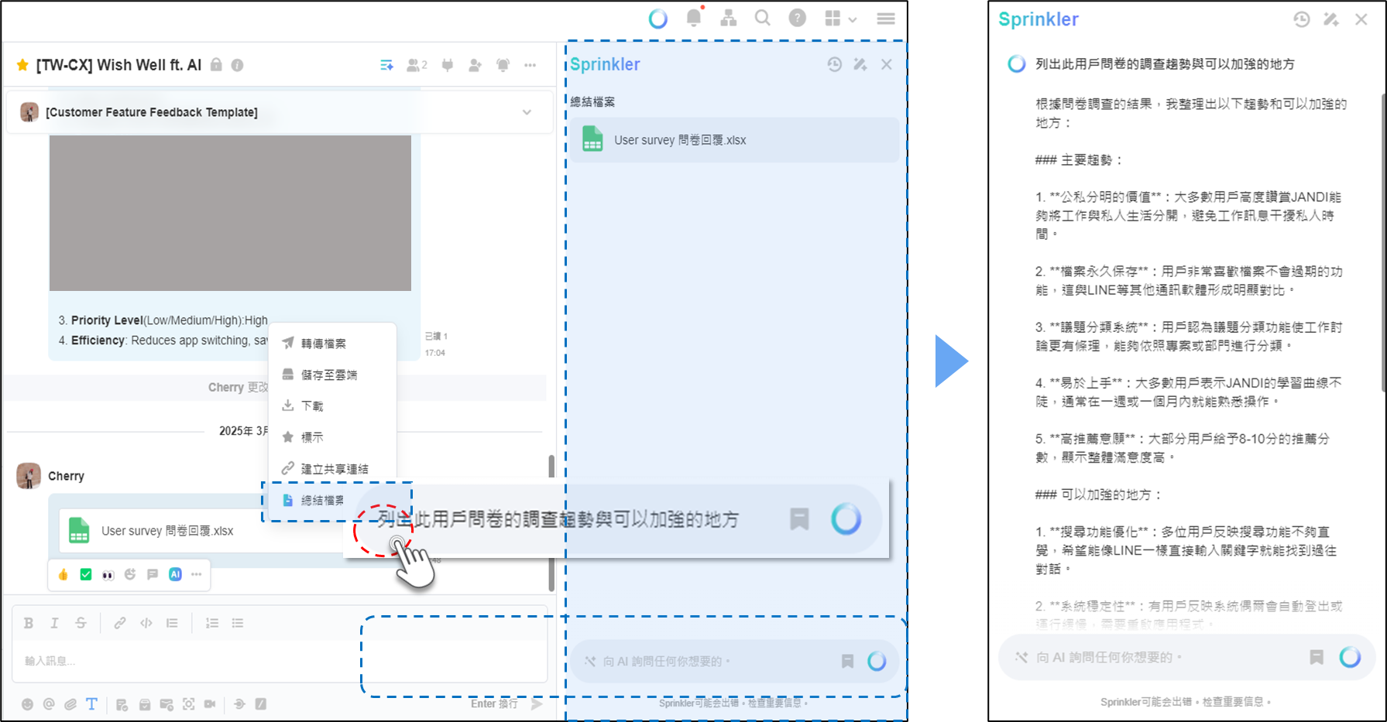
Task: Open the chat header more options menu
Action: pyautogui.click(x=530, y=66)
